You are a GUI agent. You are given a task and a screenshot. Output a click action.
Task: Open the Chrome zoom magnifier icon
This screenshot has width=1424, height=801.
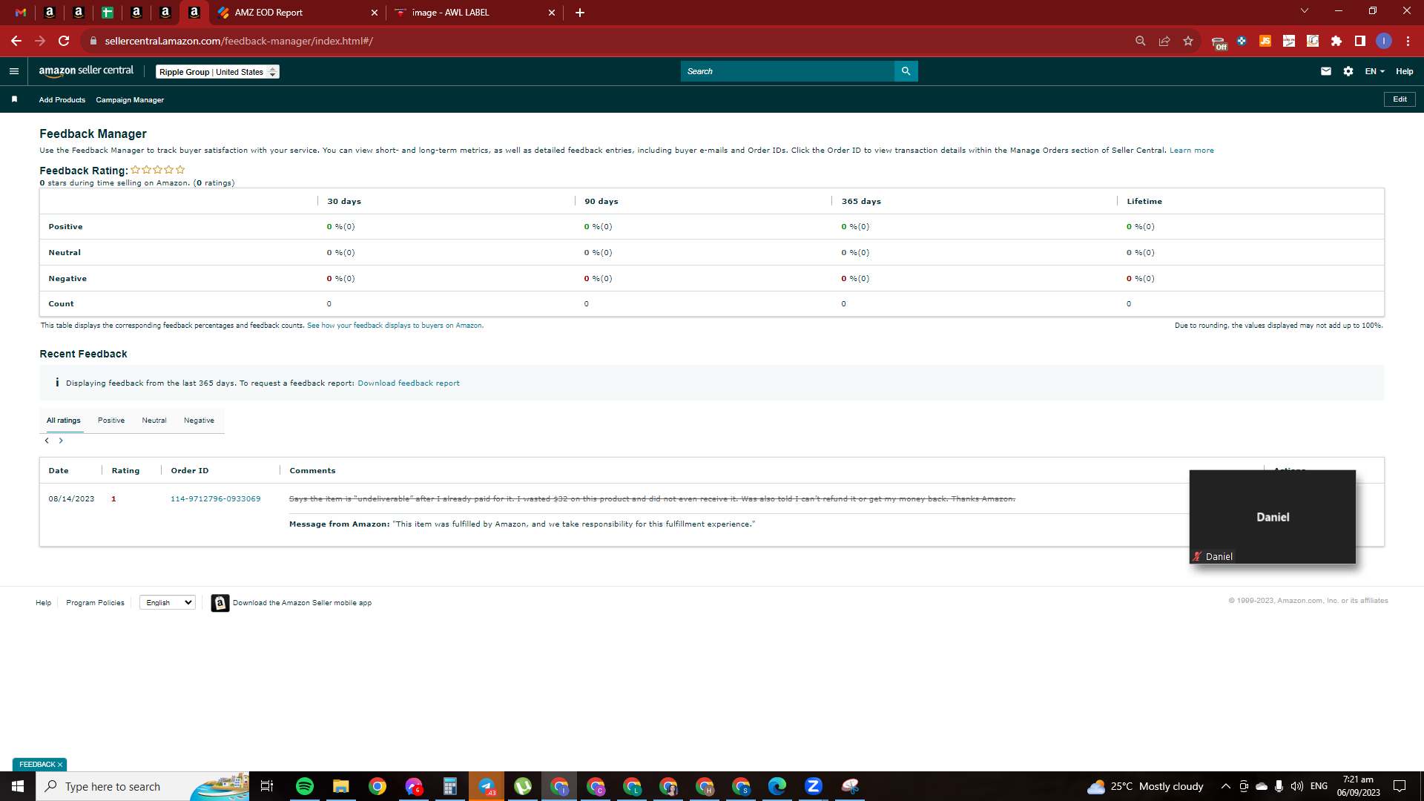(x=1141, y=41)
